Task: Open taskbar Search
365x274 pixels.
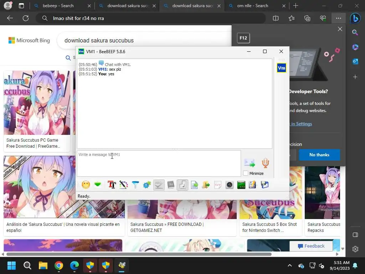Action: click(x=27, y=265)
